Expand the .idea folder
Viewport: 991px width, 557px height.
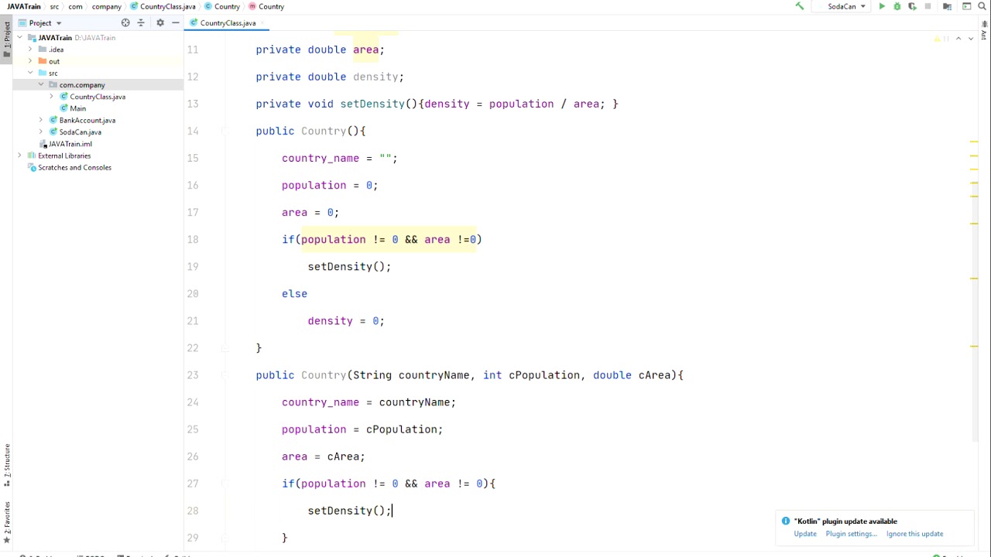(30, 50)
